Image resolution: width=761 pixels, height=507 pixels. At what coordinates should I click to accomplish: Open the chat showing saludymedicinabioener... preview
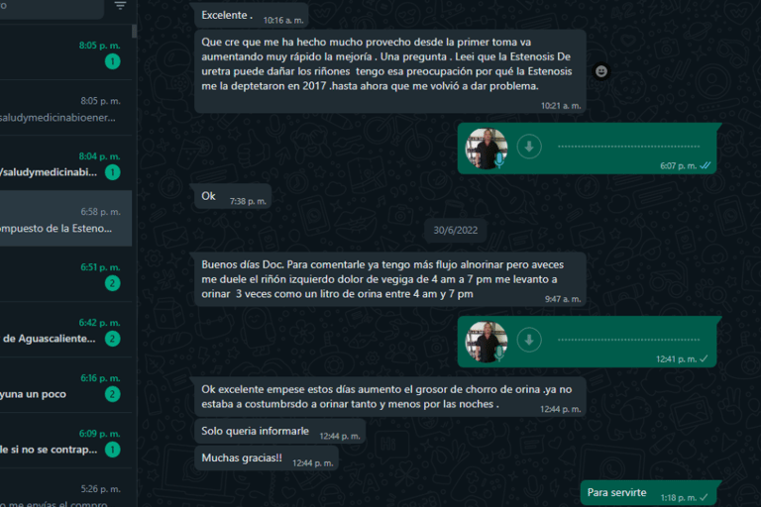click(66, 108)
